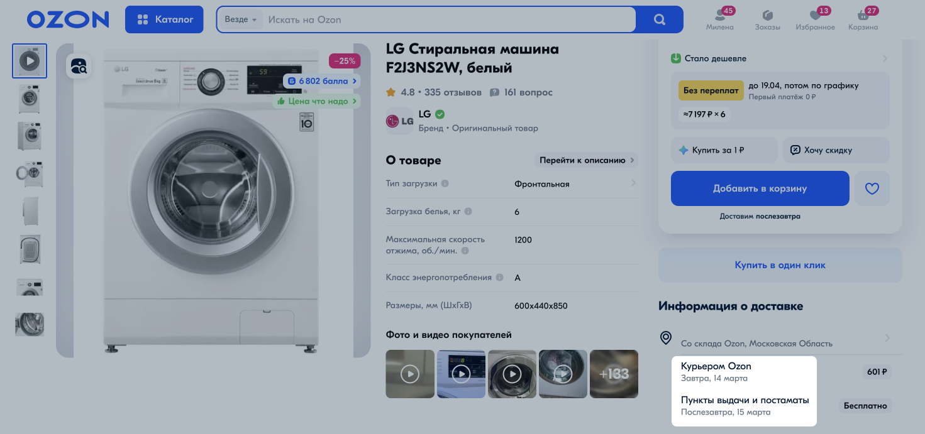This screenshot has width=925, height=434.
Task: Open the Милена profile icon
Action: pyautogui.click(x=720, y=19)
